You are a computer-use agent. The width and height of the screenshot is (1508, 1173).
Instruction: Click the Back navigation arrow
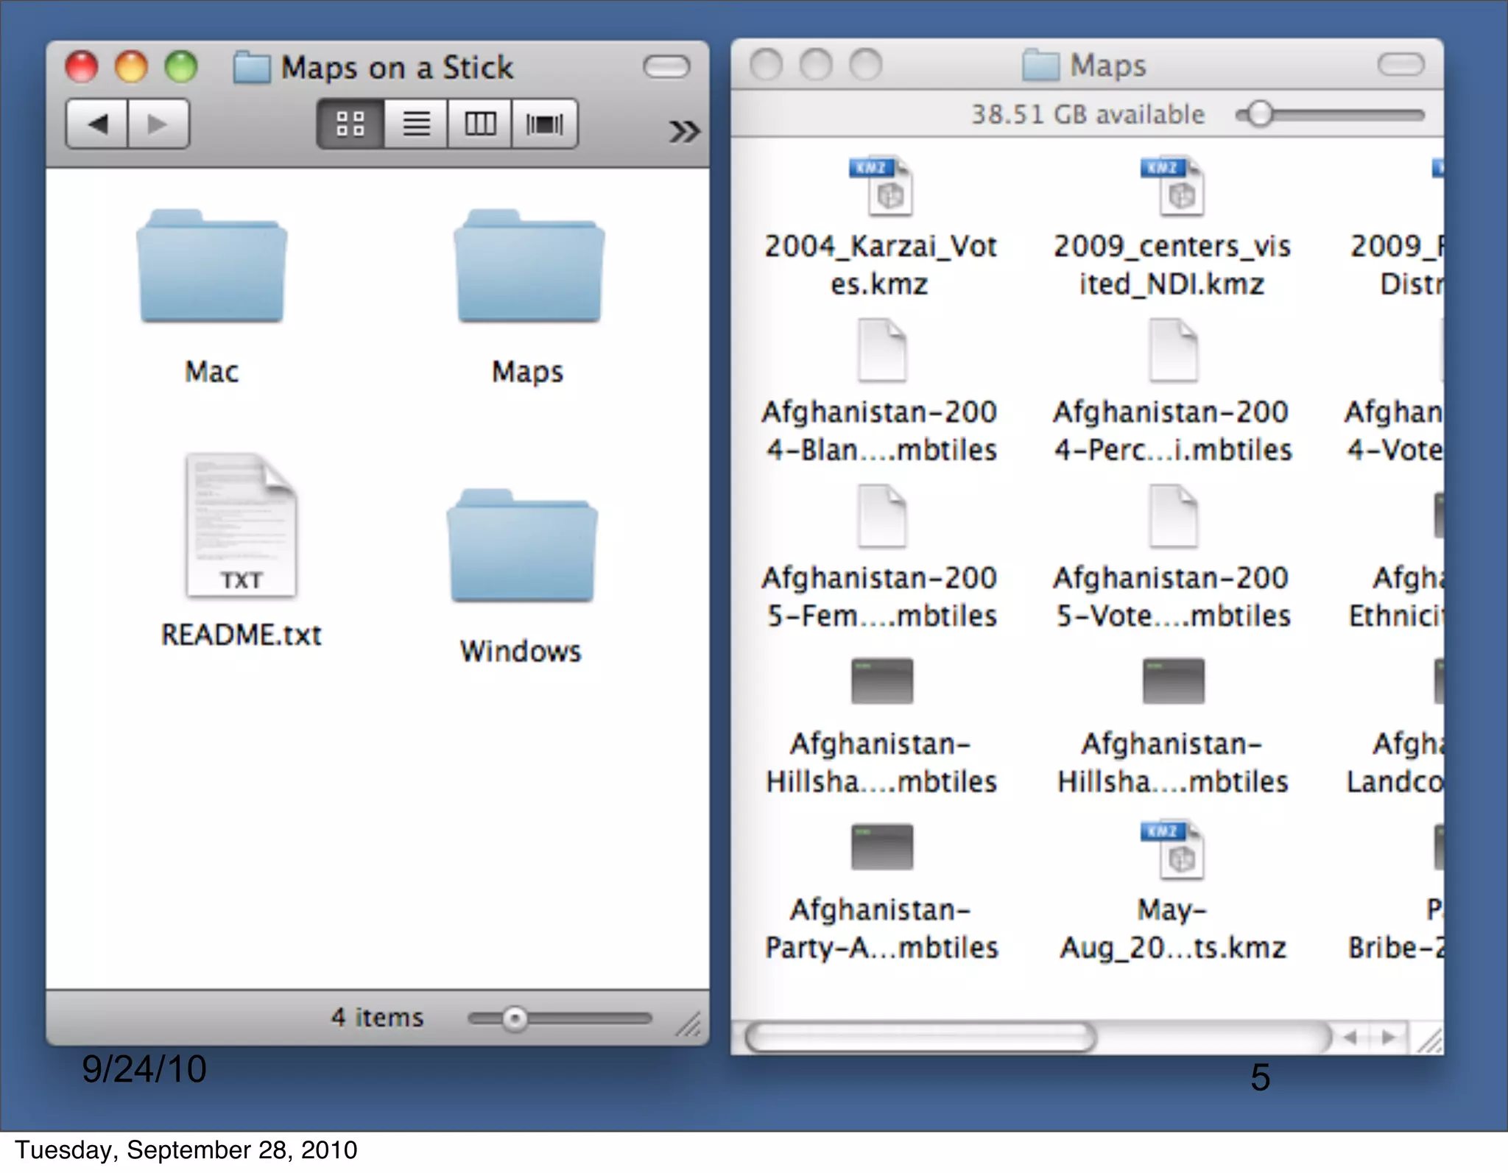tap(98, 124)
